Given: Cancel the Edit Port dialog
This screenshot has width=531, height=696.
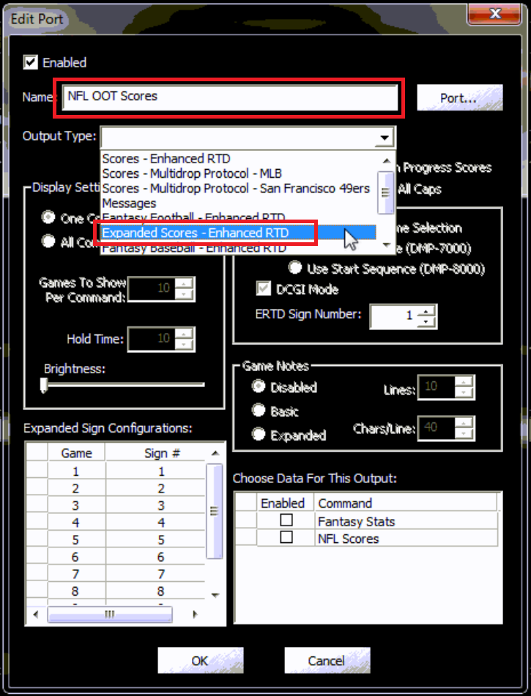Looking at the screenshot, I should pyautogui.click(x=327, y=661).
